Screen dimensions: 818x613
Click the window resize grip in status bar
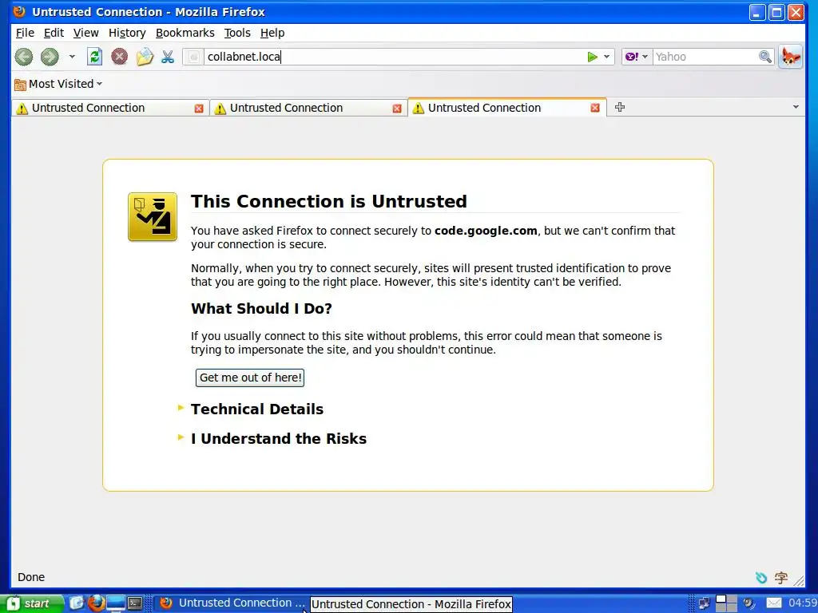pos(799,579)
